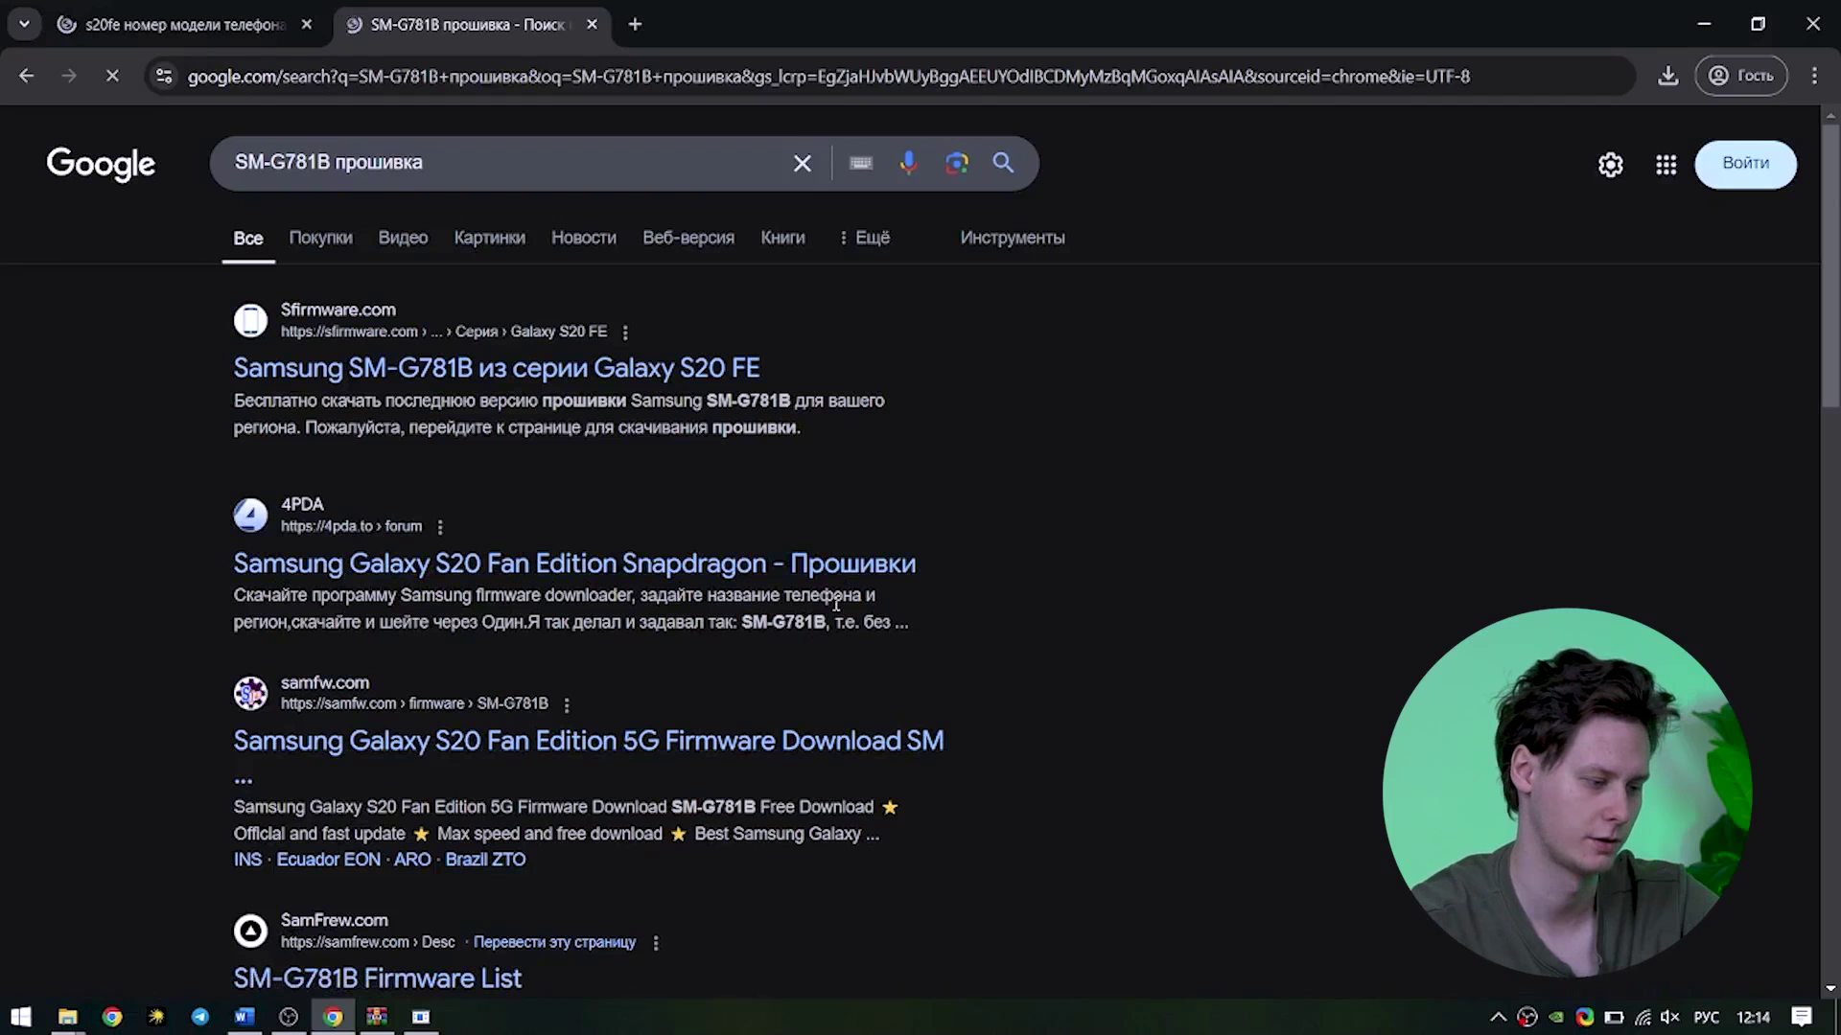Switch to the Видео search tab
This screenshot has width=1841, height=1035.
403,238
